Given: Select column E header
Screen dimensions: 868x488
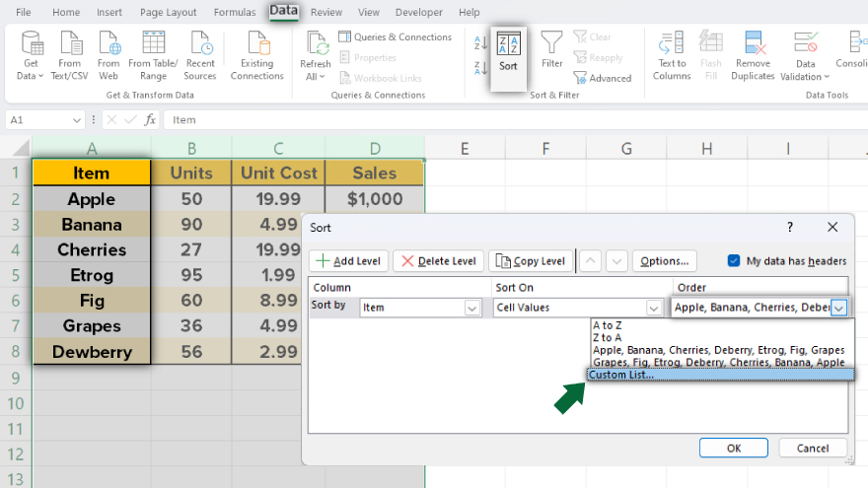Looking at the screenshot, I should [465, 148].
